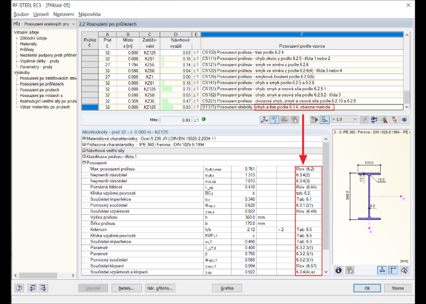426x304 pixels.
Task: Click the result diagram icon beside the Max field
Action: (264, 119)
